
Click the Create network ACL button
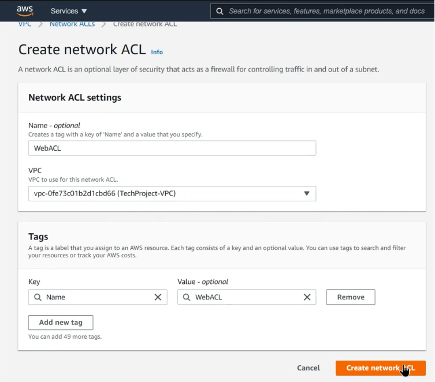coord(380,368)
